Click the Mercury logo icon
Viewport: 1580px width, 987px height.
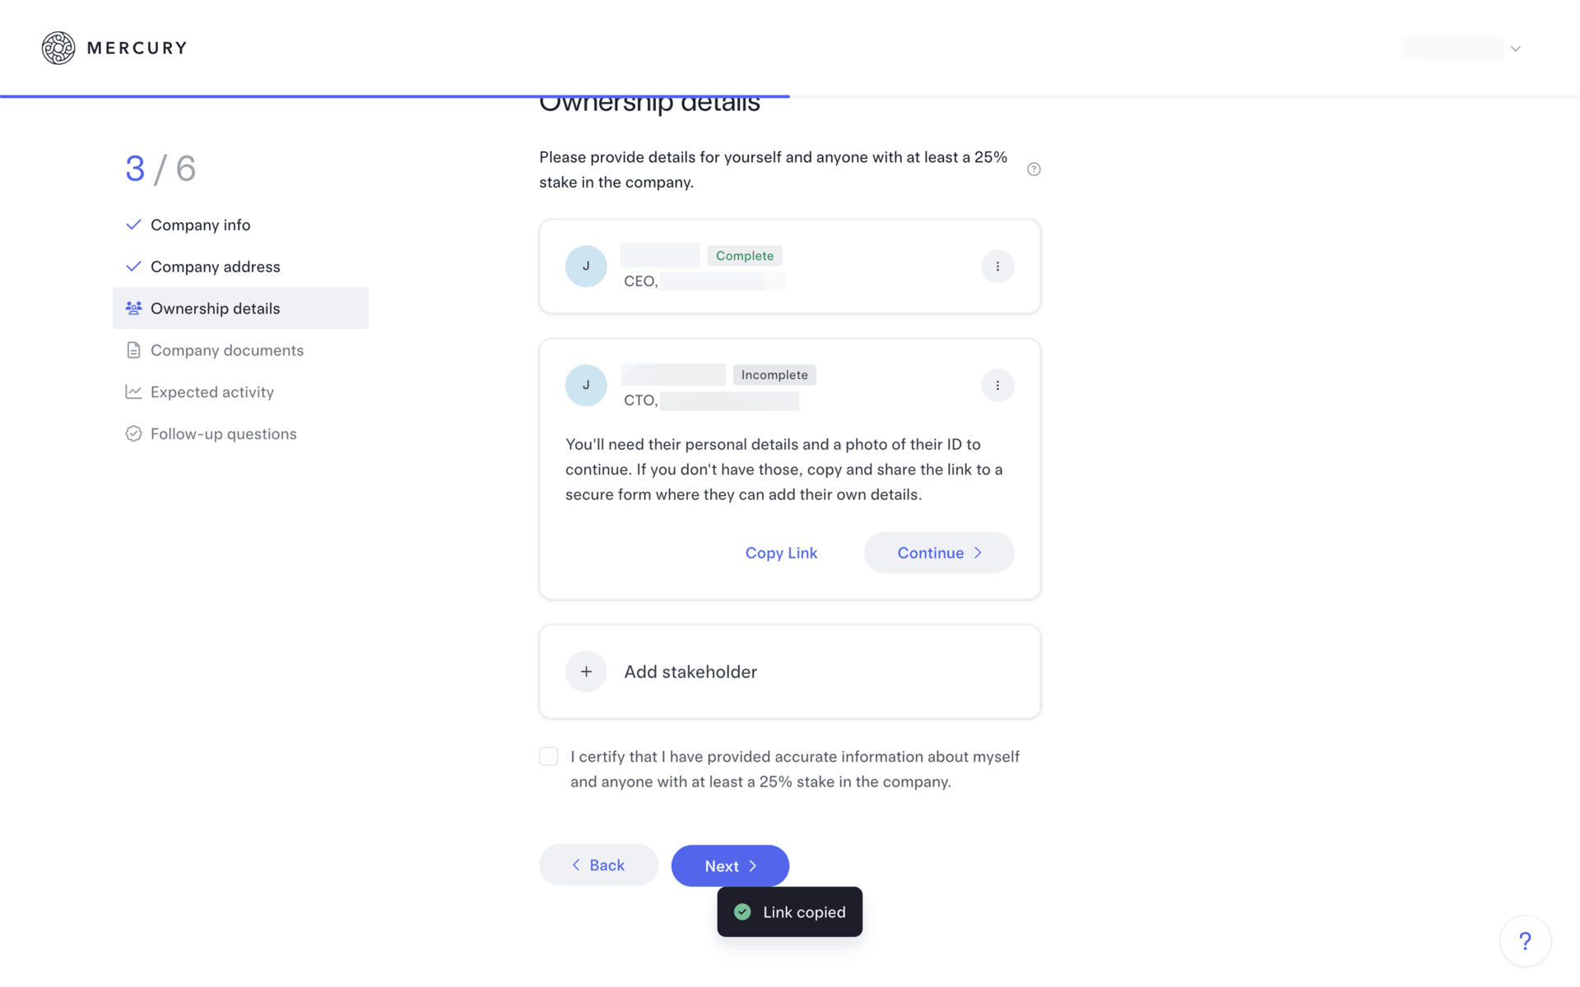pos(58,48)
